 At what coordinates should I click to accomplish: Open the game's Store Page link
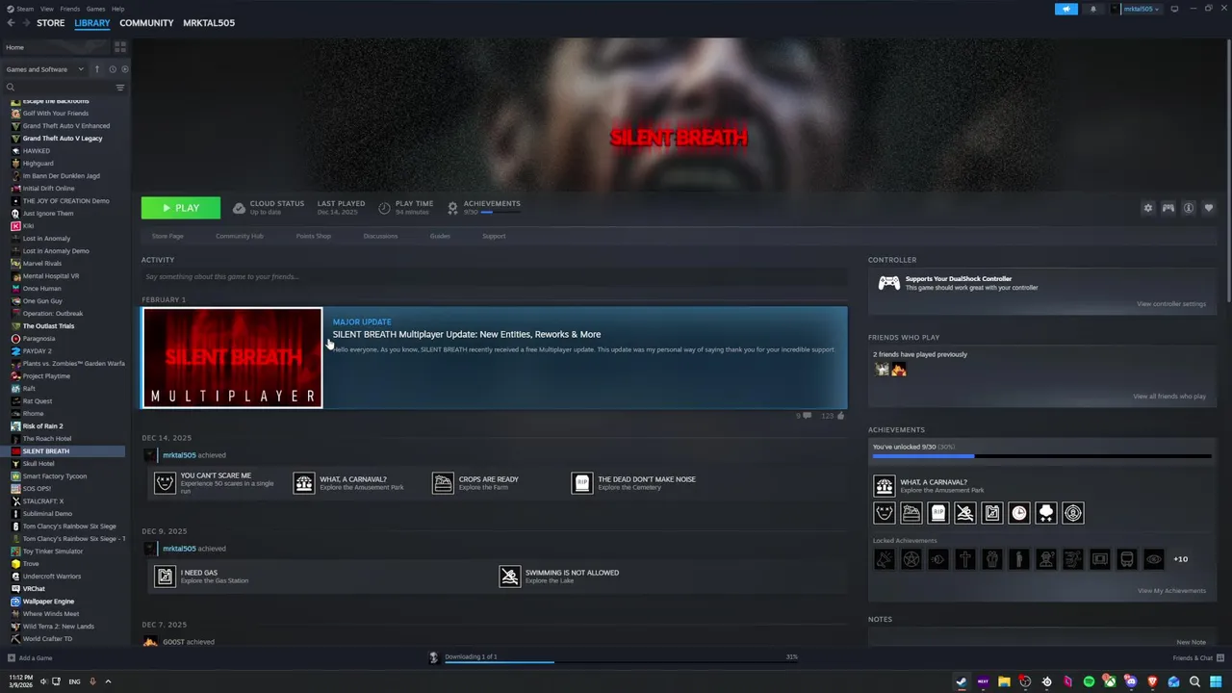[x=167, y=236]
